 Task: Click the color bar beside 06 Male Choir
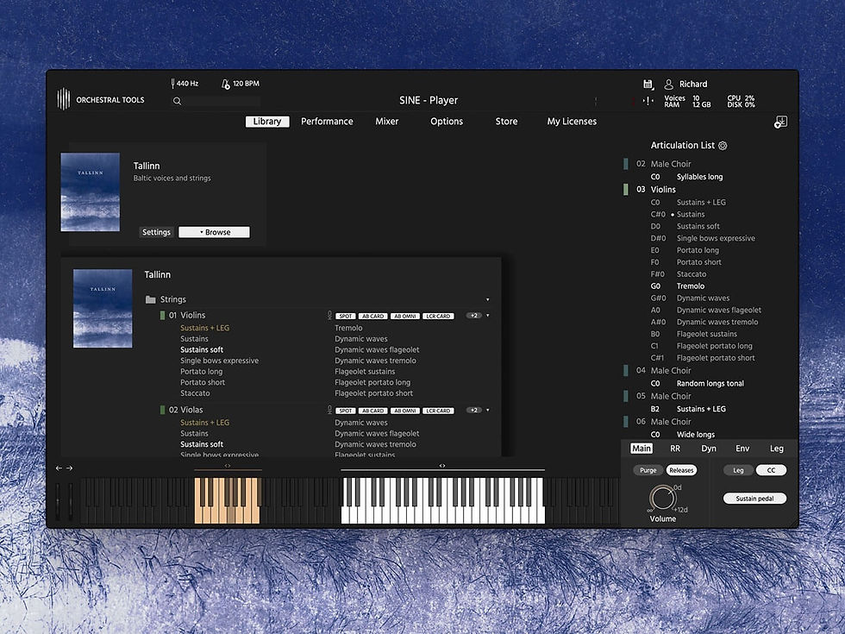point(626,422)
